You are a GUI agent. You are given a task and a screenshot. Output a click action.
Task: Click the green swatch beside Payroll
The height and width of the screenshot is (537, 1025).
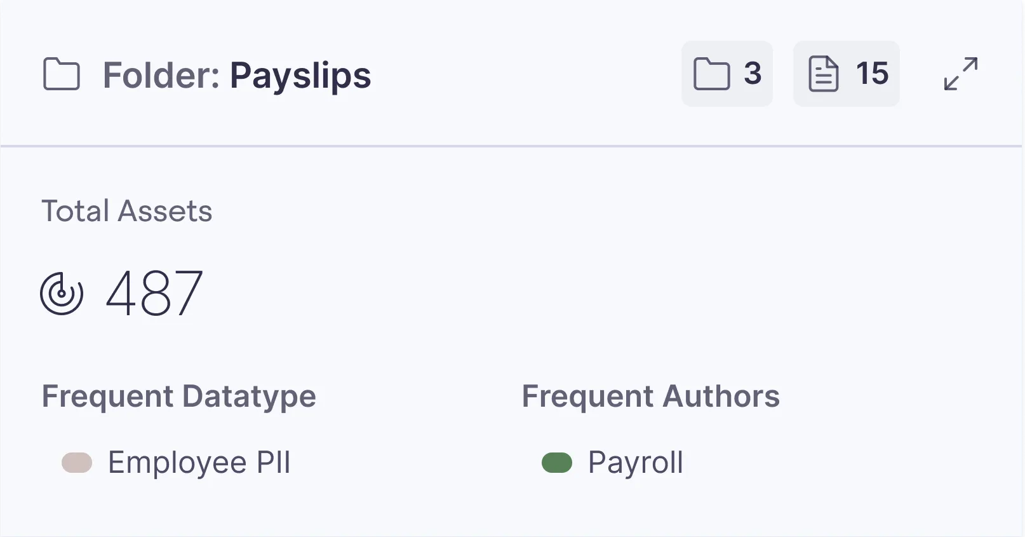click(x=557, y=462)
